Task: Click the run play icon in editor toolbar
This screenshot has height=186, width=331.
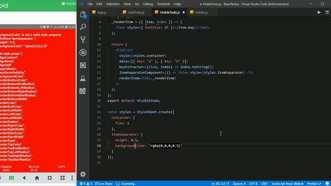Action: coord(319,12)
